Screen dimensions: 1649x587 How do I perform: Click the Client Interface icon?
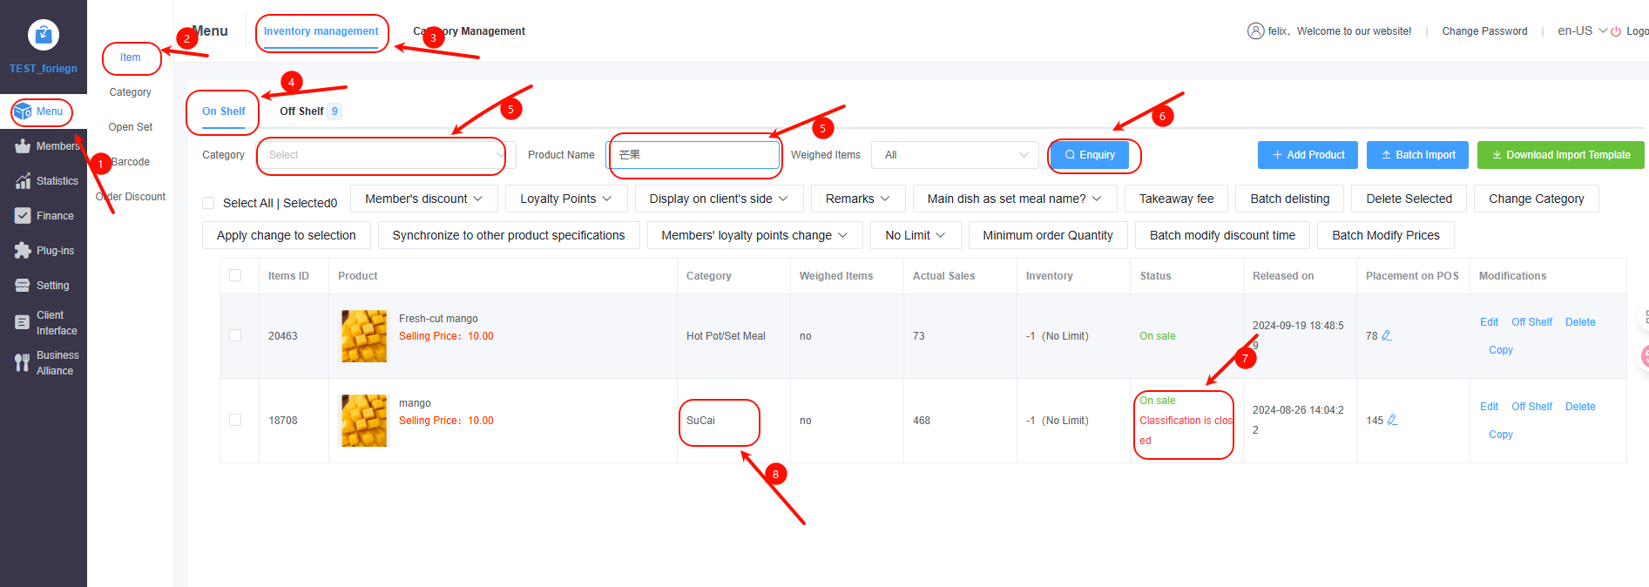[x=23, y=322]
